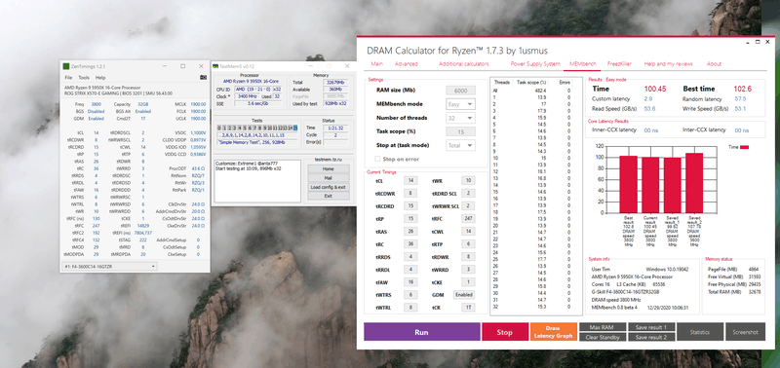Open the memory module selector F4-3600C14-16GTZR
780x368 pixels.
109,267
